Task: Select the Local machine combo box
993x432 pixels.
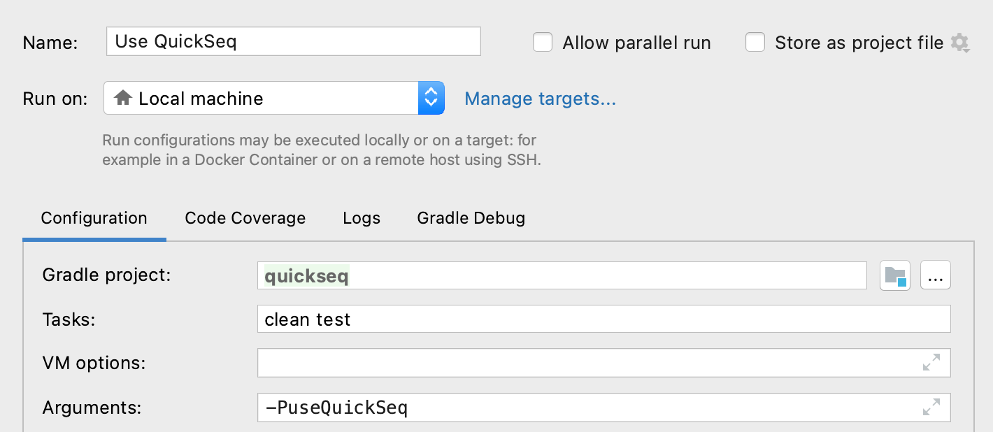Action: [274, 98]
